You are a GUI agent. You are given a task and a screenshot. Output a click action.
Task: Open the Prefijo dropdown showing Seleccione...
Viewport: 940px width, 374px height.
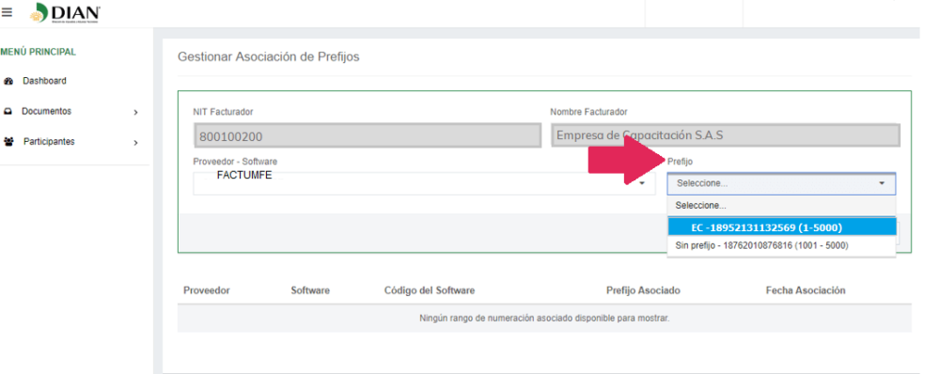(781, 183)
